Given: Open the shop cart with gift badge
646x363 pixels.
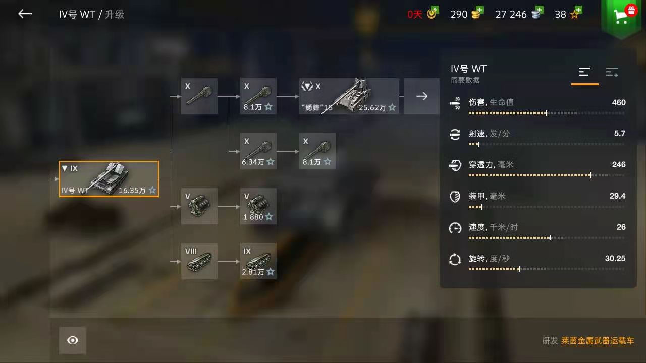Looking at the screenshot, I should [x=623, y=17].
